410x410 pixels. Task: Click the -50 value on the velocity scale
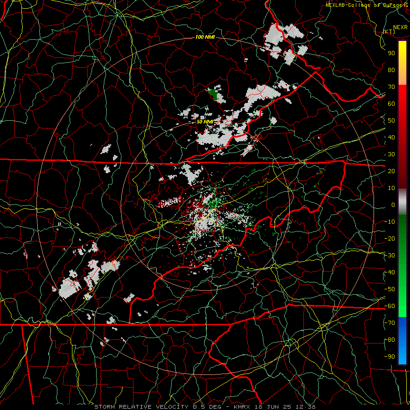click(x=389, y=289)
